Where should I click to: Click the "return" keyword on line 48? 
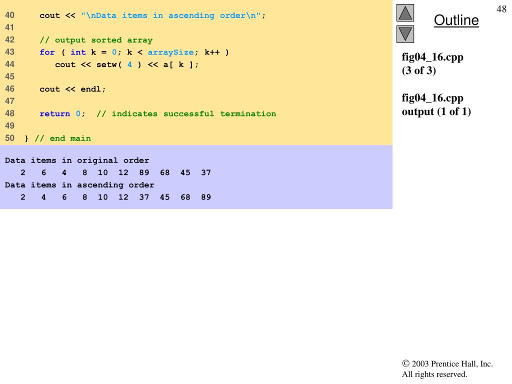coord(54,113)
